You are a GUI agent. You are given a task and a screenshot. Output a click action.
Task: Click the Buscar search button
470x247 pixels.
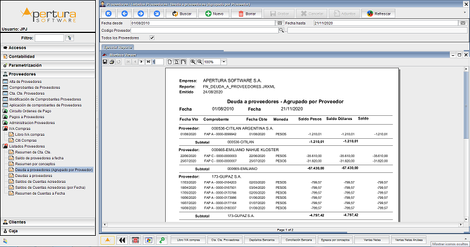coord(180,12)
